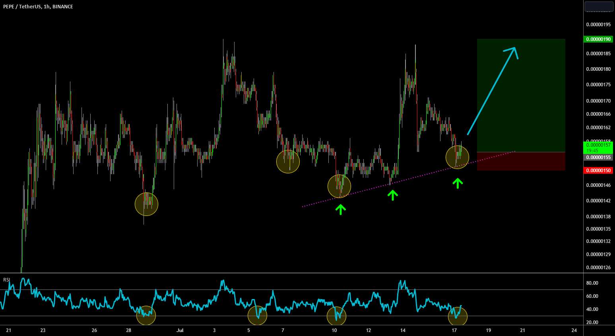Select the red 0.00000150 stop price tag
This screenshot has width=615, height=336.
(598, 170)
